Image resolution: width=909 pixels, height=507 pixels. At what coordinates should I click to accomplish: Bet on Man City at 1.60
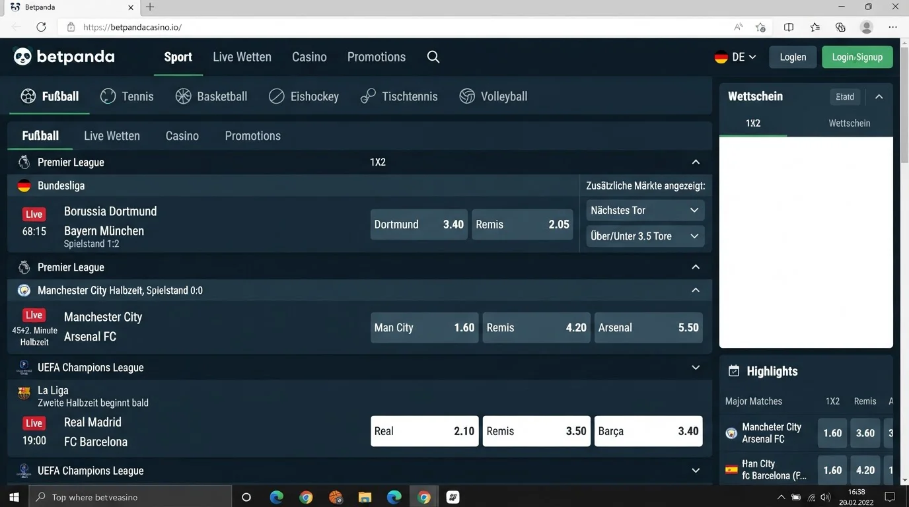425,327
